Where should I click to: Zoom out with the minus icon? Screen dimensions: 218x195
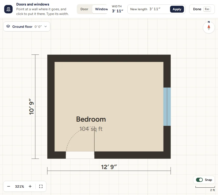[9, 186]
